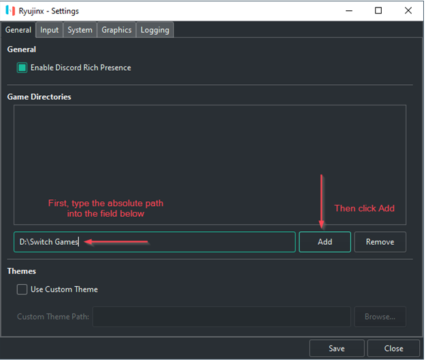The height and width of the screenshot is (361, 426).
Task: Enable the Use Custom Theme checkbox
Action: tap(22, 290)
